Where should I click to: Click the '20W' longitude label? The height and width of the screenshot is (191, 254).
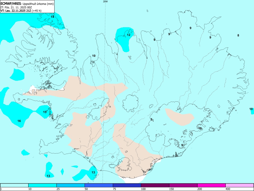click(x=105, y=2)
